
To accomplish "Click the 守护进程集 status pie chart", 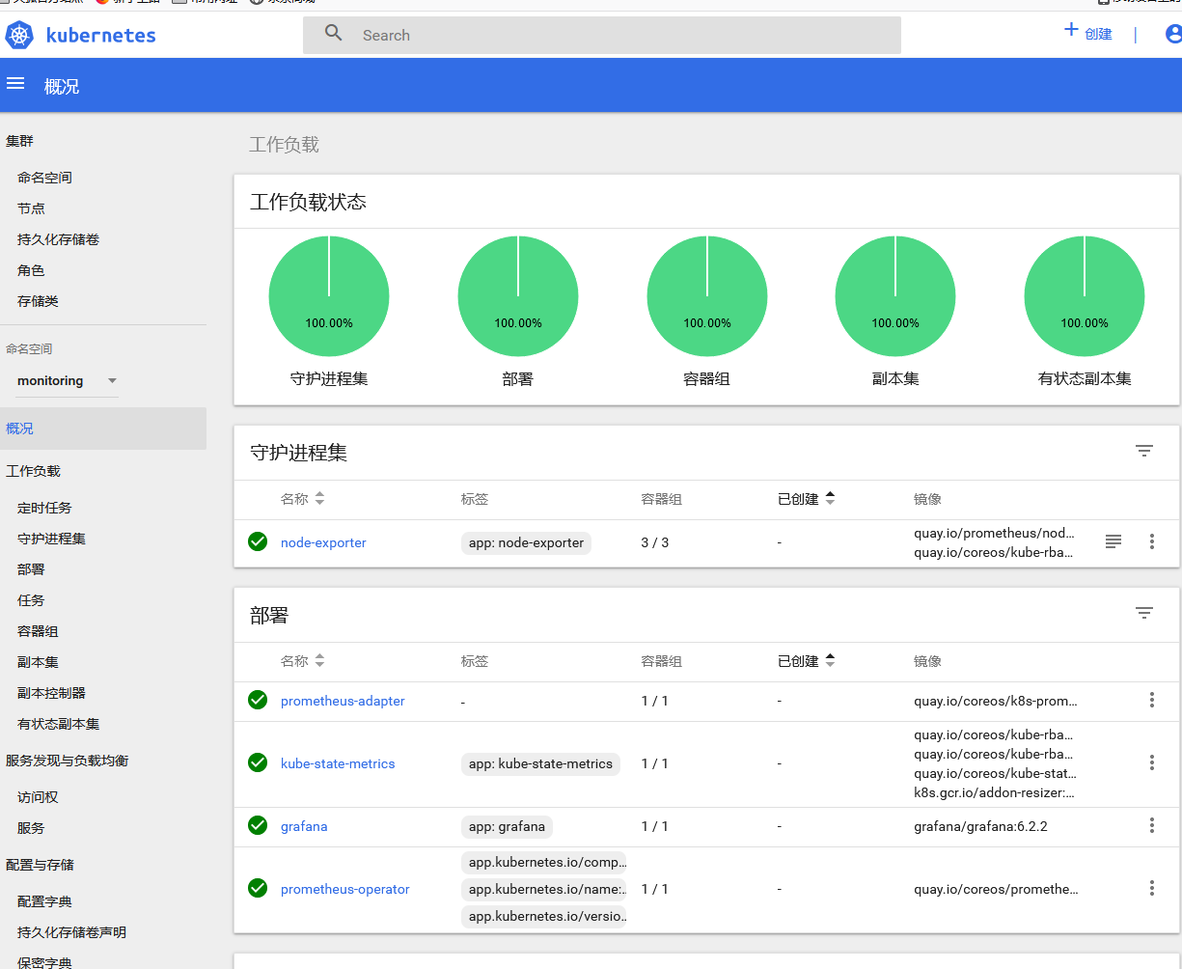I will 329,296.
